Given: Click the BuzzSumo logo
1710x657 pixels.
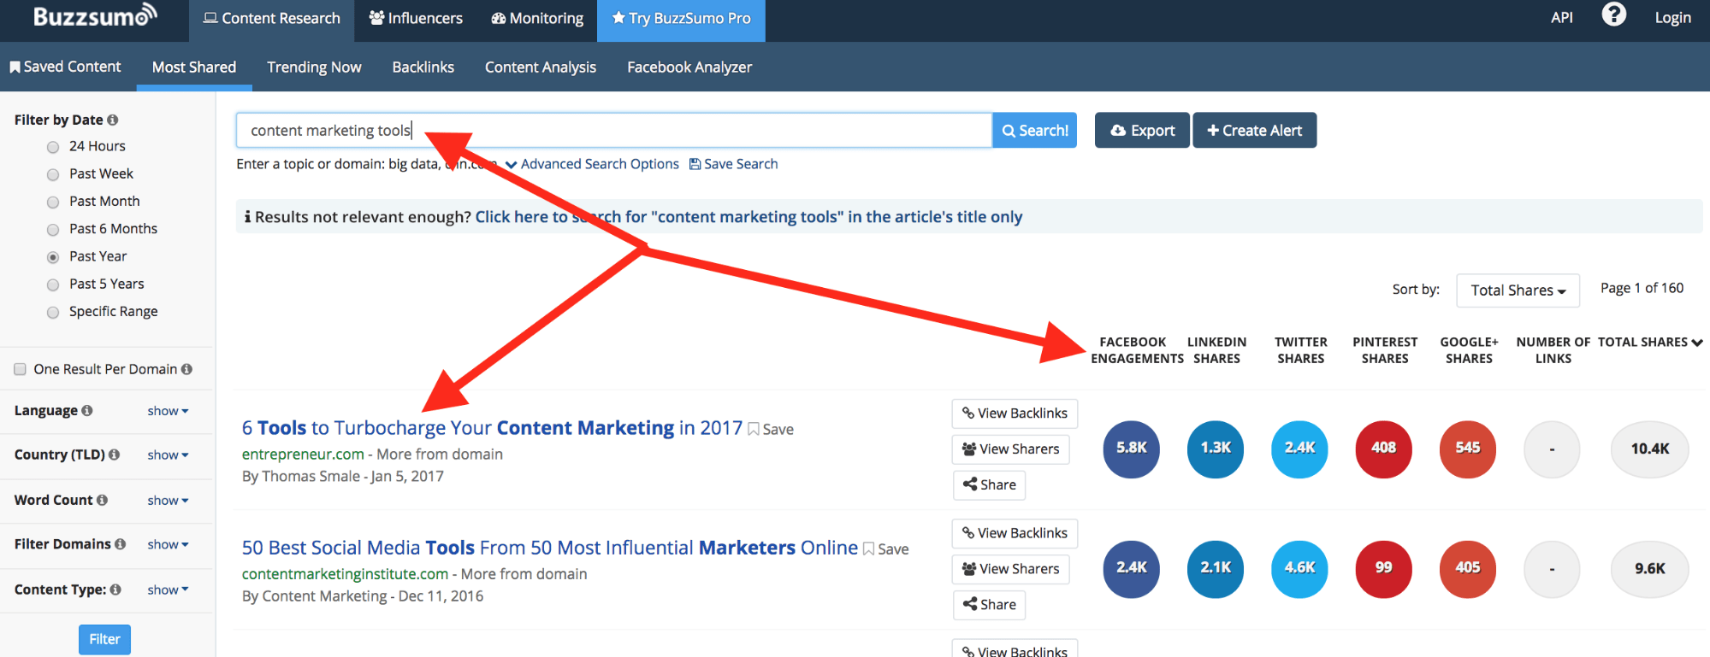Looking at the screenshot, I should [x=95, y=15].
